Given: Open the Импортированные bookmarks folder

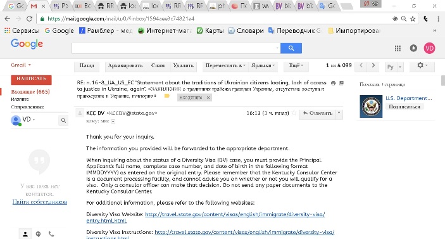Looking at the screenshot, I should coord(354,30).
